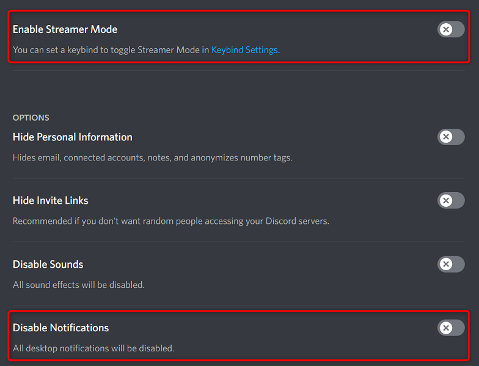Select the Hide Personal Information label

(72, 137)
